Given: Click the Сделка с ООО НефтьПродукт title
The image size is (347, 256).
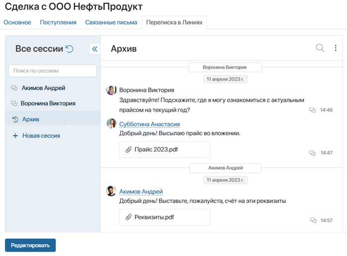Looking at the screenshot, I should click(74, 6).
